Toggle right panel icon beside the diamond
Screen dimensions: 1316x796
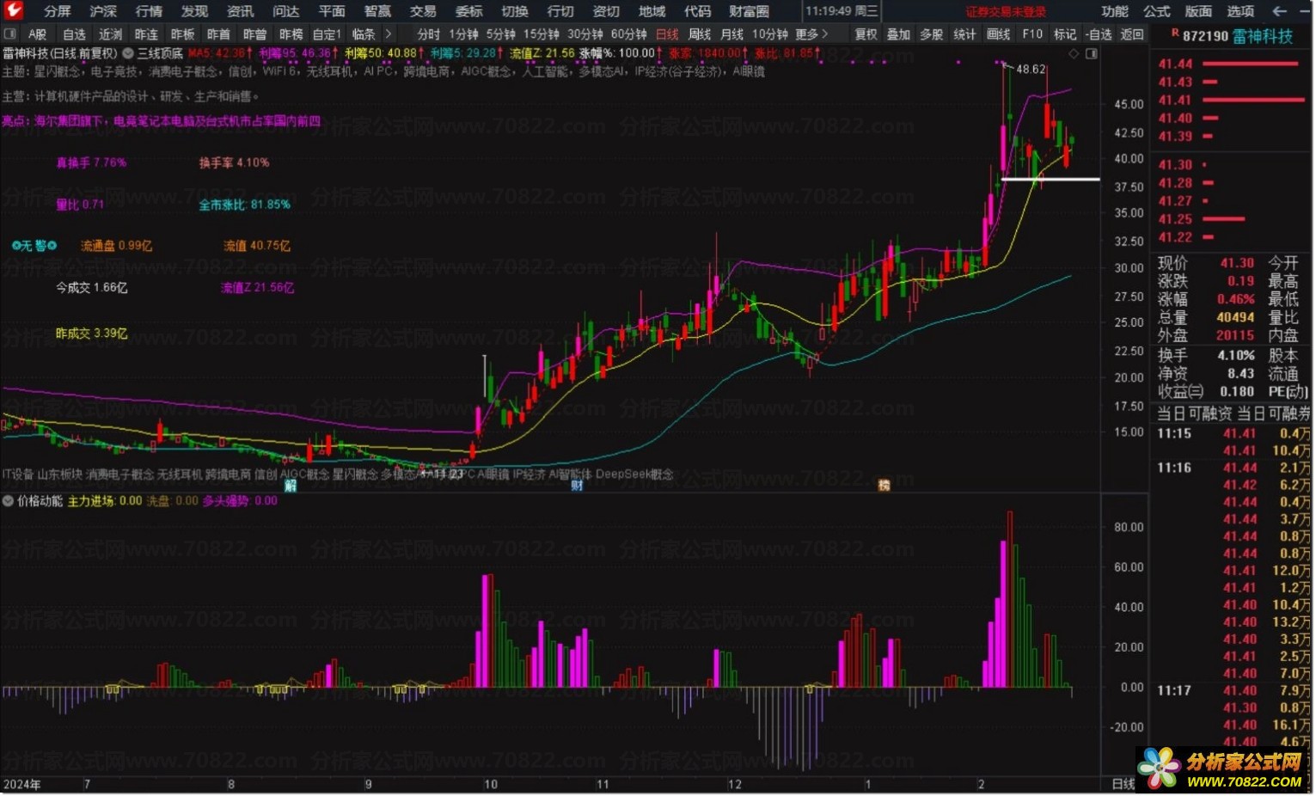(1092, 53)
